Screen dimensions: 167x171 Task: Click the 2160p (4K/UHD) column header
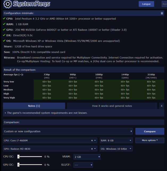(151, 76)
